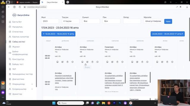Viewport: 190px width, 106px height.
Task: Open Барлық сыныптар in sidebar
Action: pyautogui.click(x=20, y=37)
